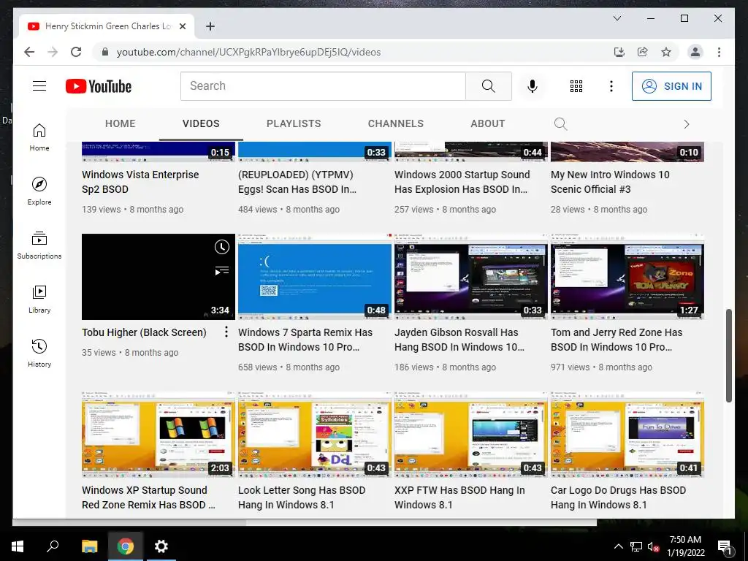Click the install app icon in address bar

coord(619,52)
